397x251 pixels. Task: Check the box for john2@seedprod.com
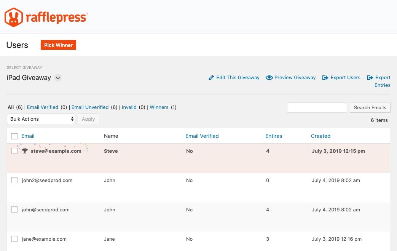coord(14,180)
